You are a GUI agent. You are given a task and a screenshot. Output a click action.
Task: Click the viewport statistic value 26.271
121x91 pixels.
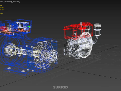pos(2,10)
